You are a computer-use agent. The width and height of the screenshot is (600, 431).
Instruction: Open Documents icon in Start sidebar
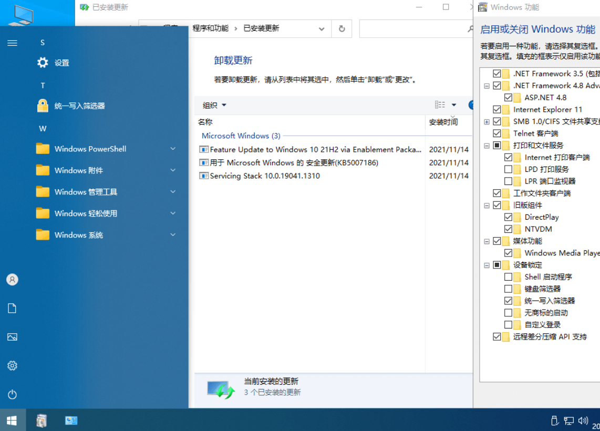tap(12, 308)
